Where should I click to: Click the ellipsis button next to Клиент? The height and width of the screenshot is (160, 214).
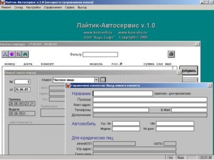pos(103,80)
